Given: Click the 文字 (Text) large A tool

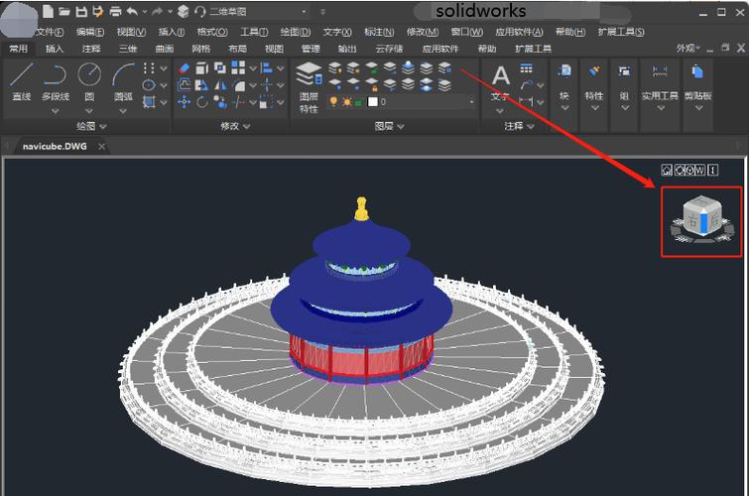Looking at the screenshot, I should pyautogui.click(x=500, y=82).
